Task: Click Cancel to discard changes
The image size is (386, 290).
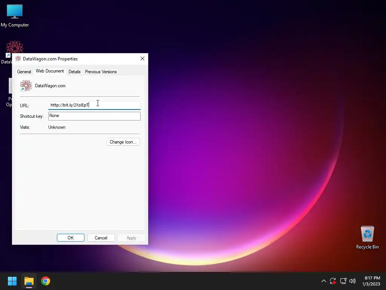Action: (x=101, y=238)
